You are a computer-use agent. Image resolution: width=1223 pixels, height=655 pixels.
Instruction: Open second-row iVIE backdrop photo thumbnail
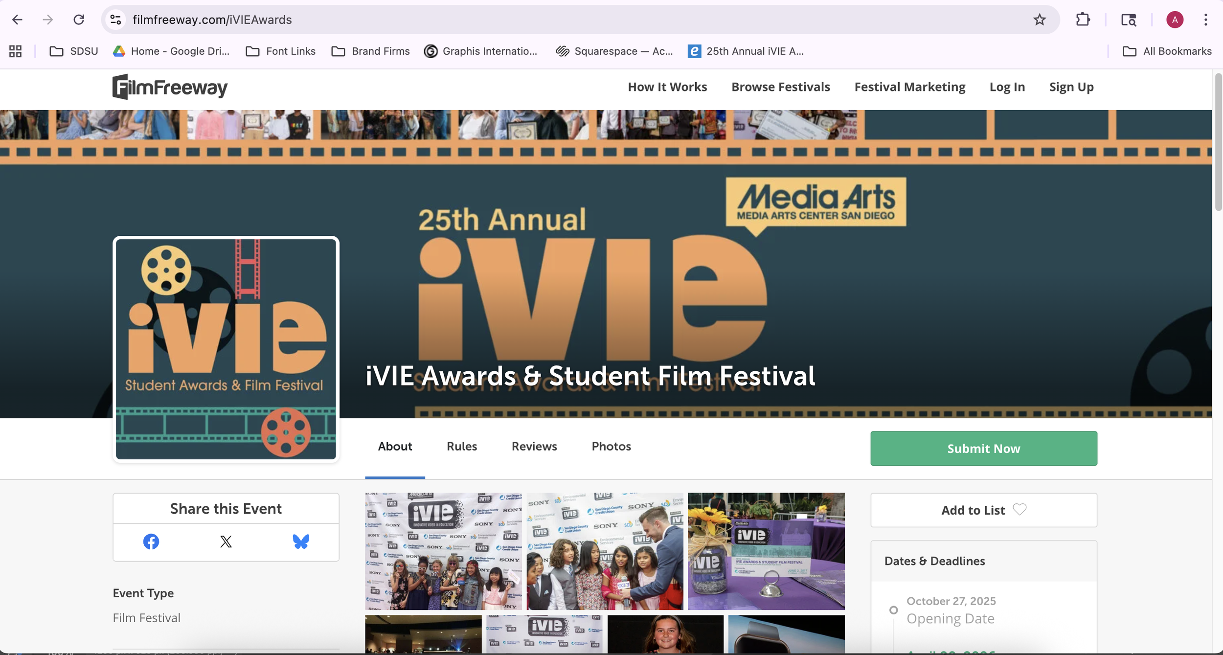coord(544,634)
